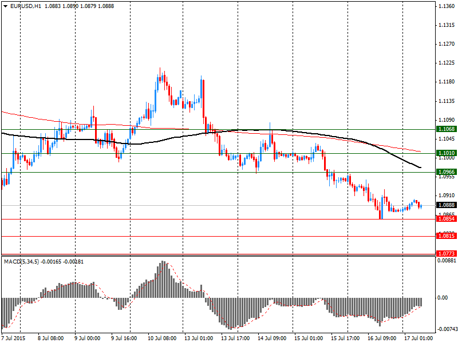Viewport: 458px width, 343px height.
Task: Select the green 1.1068 resistance price tag
Action: [x=446, y=130]
